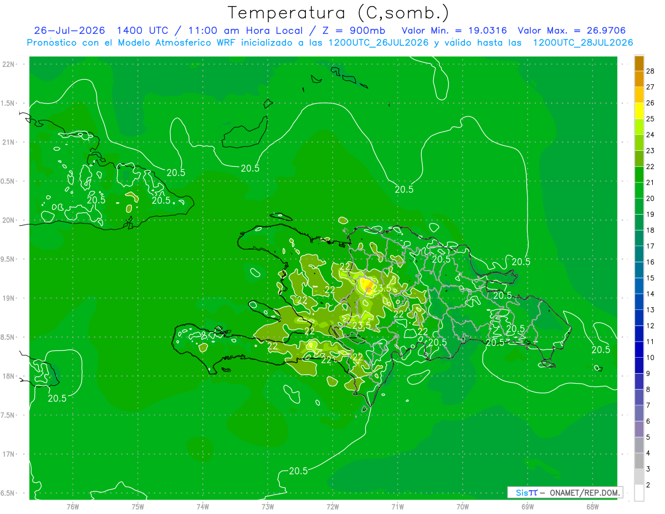Pick the blue swatch between 13 and 14
This screenshot has width=665, height=514.
(639, 302)
